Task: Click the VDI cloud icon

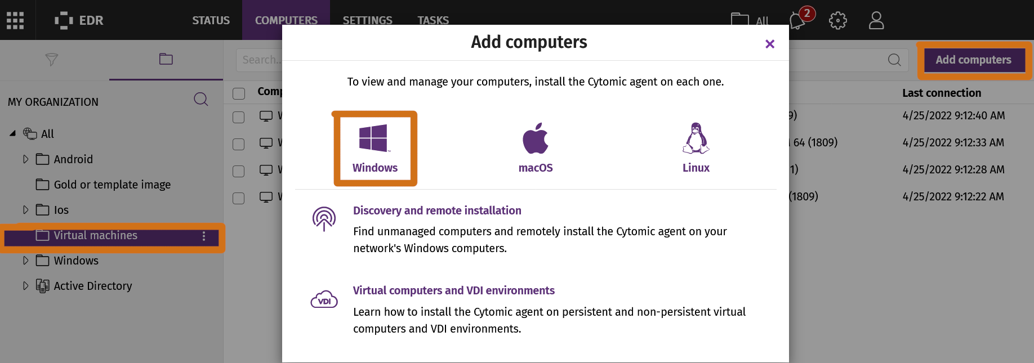Action: [324, 299]
